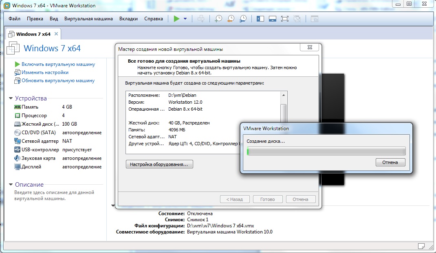Image resolution: width=436 pixels, height=253 pixels.
Task: Select the Жесткий диск device row
Action: [x=58, y=124]
